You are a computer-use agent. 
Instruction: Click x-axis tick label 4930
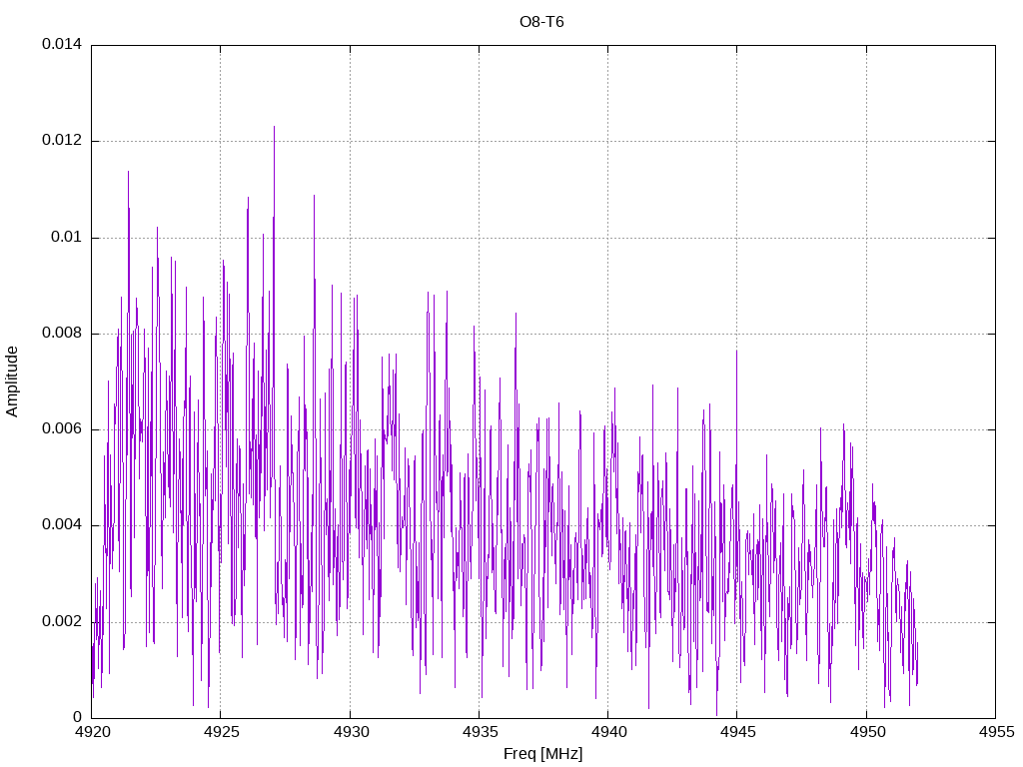click(351, 732)
